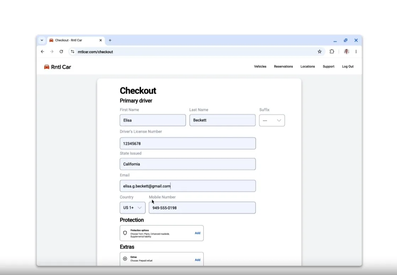Click the Chrome profile avatar
This screenshot has width=397, height=275.
[x=346, y=52]
